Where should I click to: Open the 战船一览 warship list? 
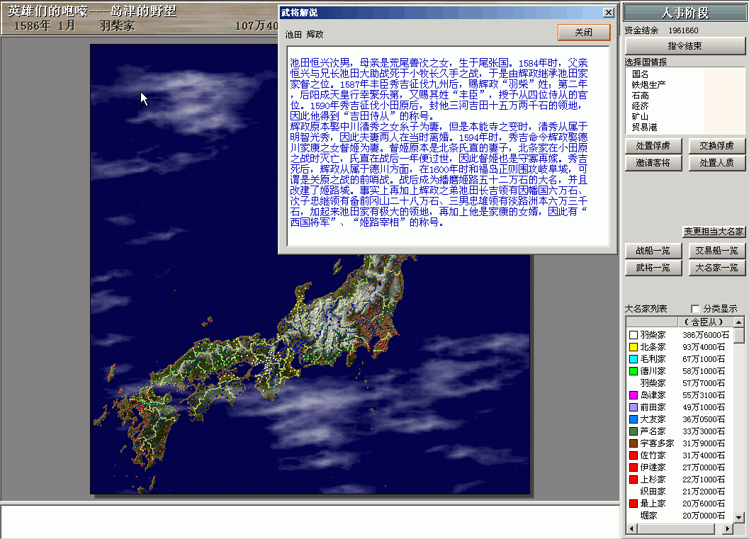(x=653, y=251)
